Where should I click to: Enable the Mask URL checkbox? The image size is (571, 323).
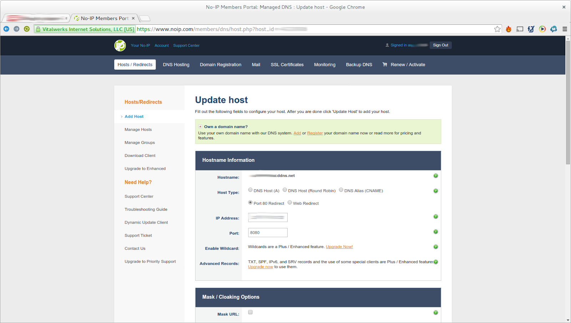click(x=250, y=312)
